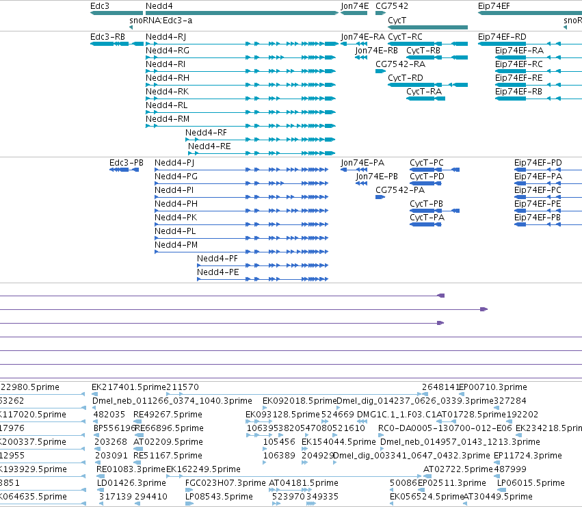Click EST label EK217401.5prime
This screenshot has height=507, width=582.
[129, 387]
